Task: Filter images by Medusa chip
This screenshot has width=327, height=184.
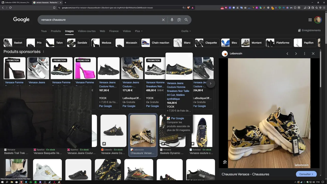Action: 103,43
